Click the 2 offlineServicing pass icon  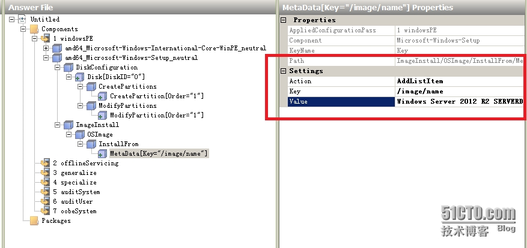pos(46,163)
